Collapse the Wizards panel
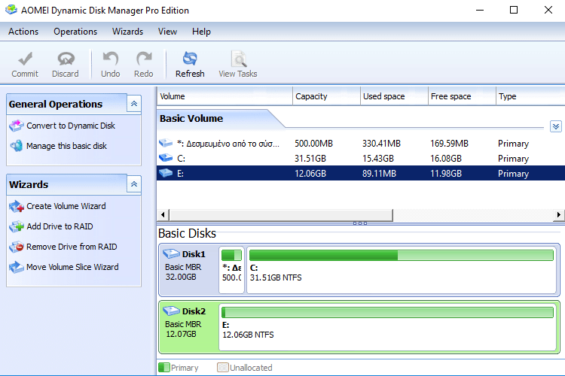This screenshot has width=565, height=376. (134, 184)
